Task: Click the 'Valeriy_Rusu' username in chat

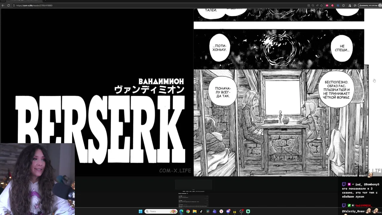Action: (353, 211)
